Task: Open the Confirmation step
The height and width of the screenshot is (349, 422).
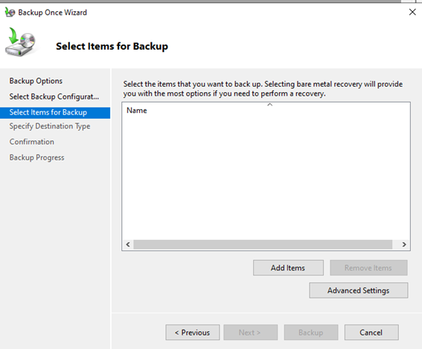Action: (x=32, y=142)
